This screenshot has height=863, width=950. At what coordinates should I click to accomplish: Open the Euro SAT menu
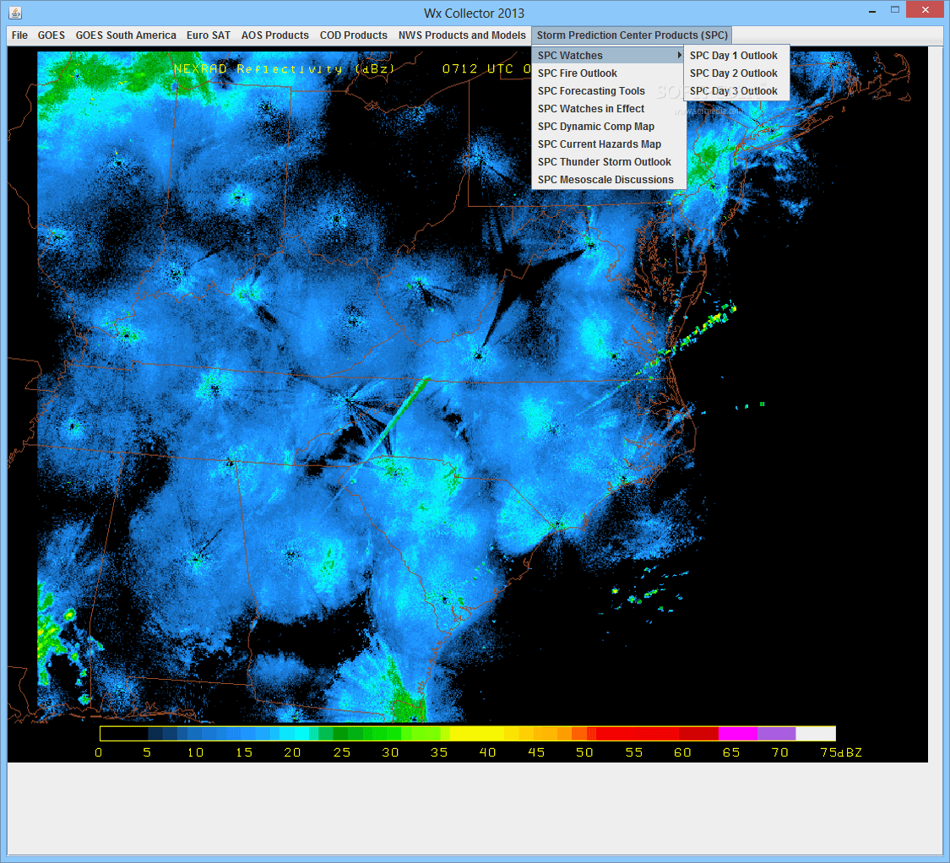[x=209, y=35]
